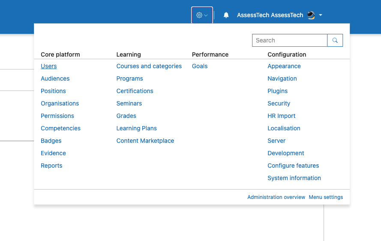Select HR Import option

(x=282, y=116)
